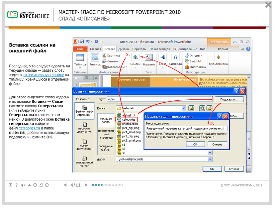Click the Up One Folder icon
275x208 pixels.
coord(191,108)
